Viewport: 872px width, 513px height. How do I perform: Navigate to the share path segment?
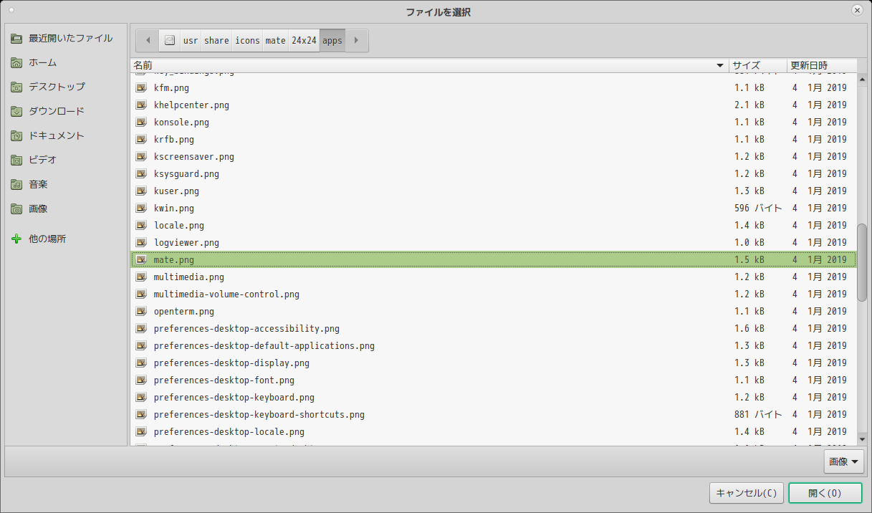tap(216, 41)
